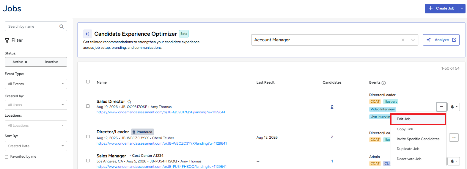Expand the Account Manager job selector chevron

413,40
